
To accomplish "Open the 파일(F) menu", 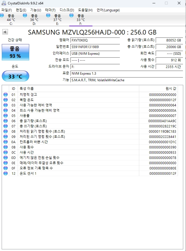I will click(x=7, y=10).
